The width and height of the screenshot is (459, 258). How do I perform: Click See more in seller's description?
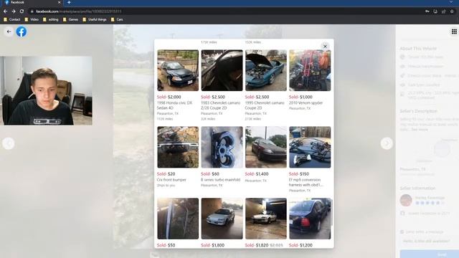pos(420,130)
